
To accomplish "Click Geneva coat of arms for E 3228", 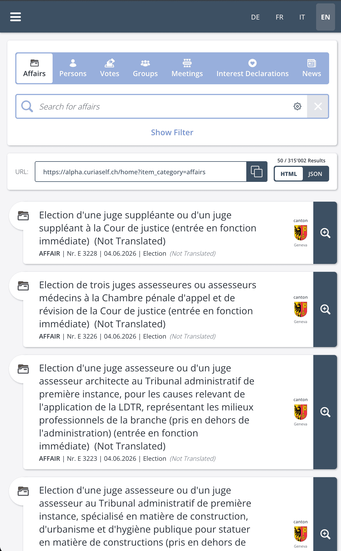I will coord(301,233).
